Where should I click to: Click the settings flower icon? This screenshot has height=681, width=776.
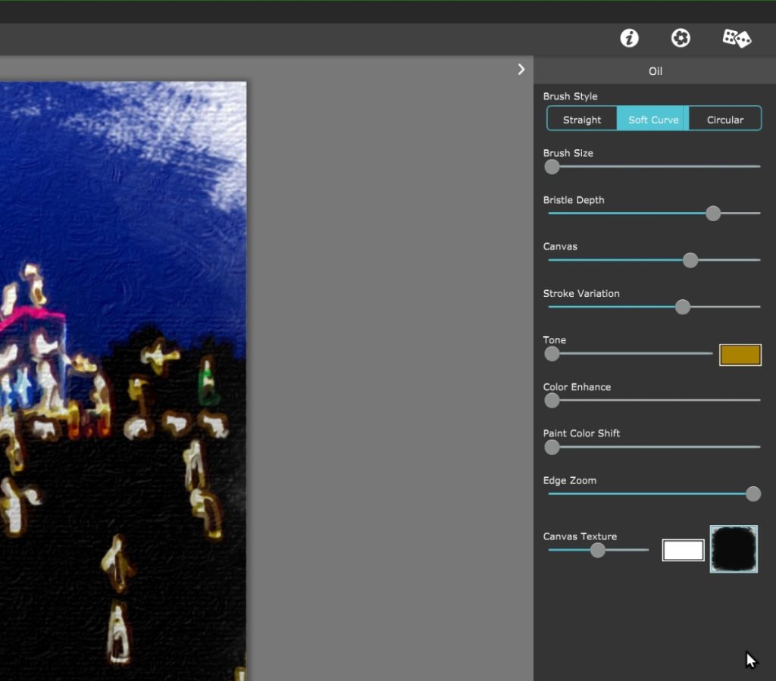click(681, 38)
